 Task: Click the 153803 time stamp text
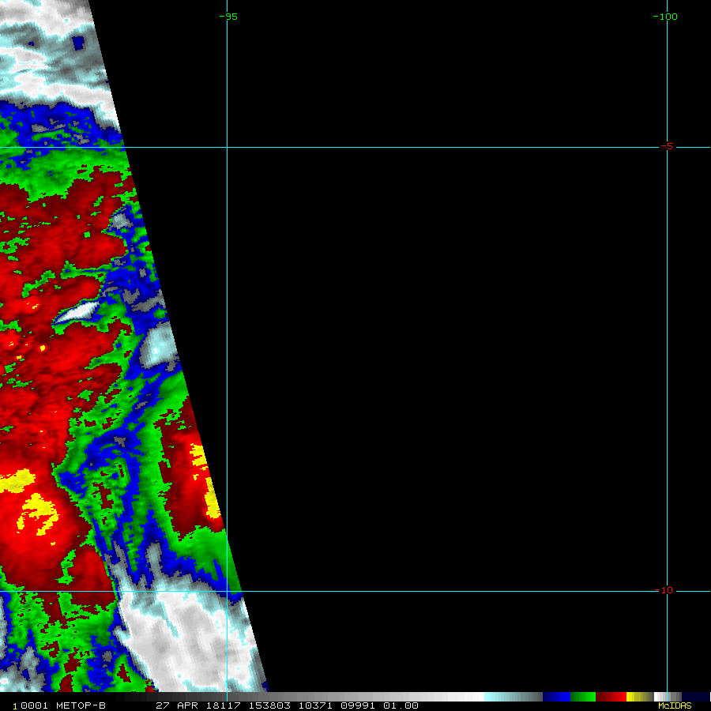(268, 705)
